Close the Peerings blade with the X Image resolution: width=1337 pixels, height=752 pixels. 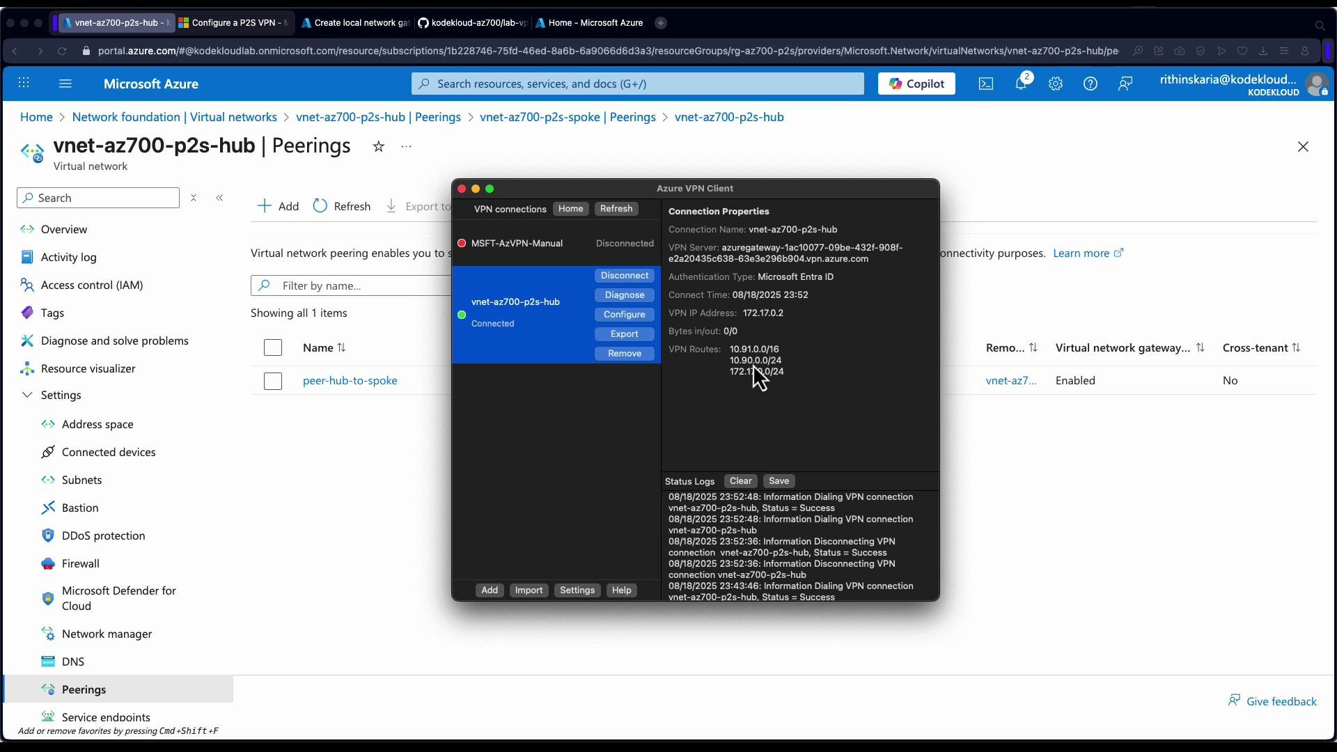pos(1303,147)
